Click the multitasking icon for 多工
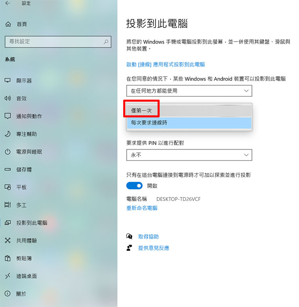Image resolution: width=299 pixels, height=307 pixels. [8, 205]
